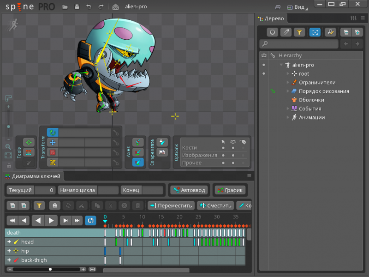Toggle Кости visibility dot in Options
The image size is (369, 277).
point(233,148)
